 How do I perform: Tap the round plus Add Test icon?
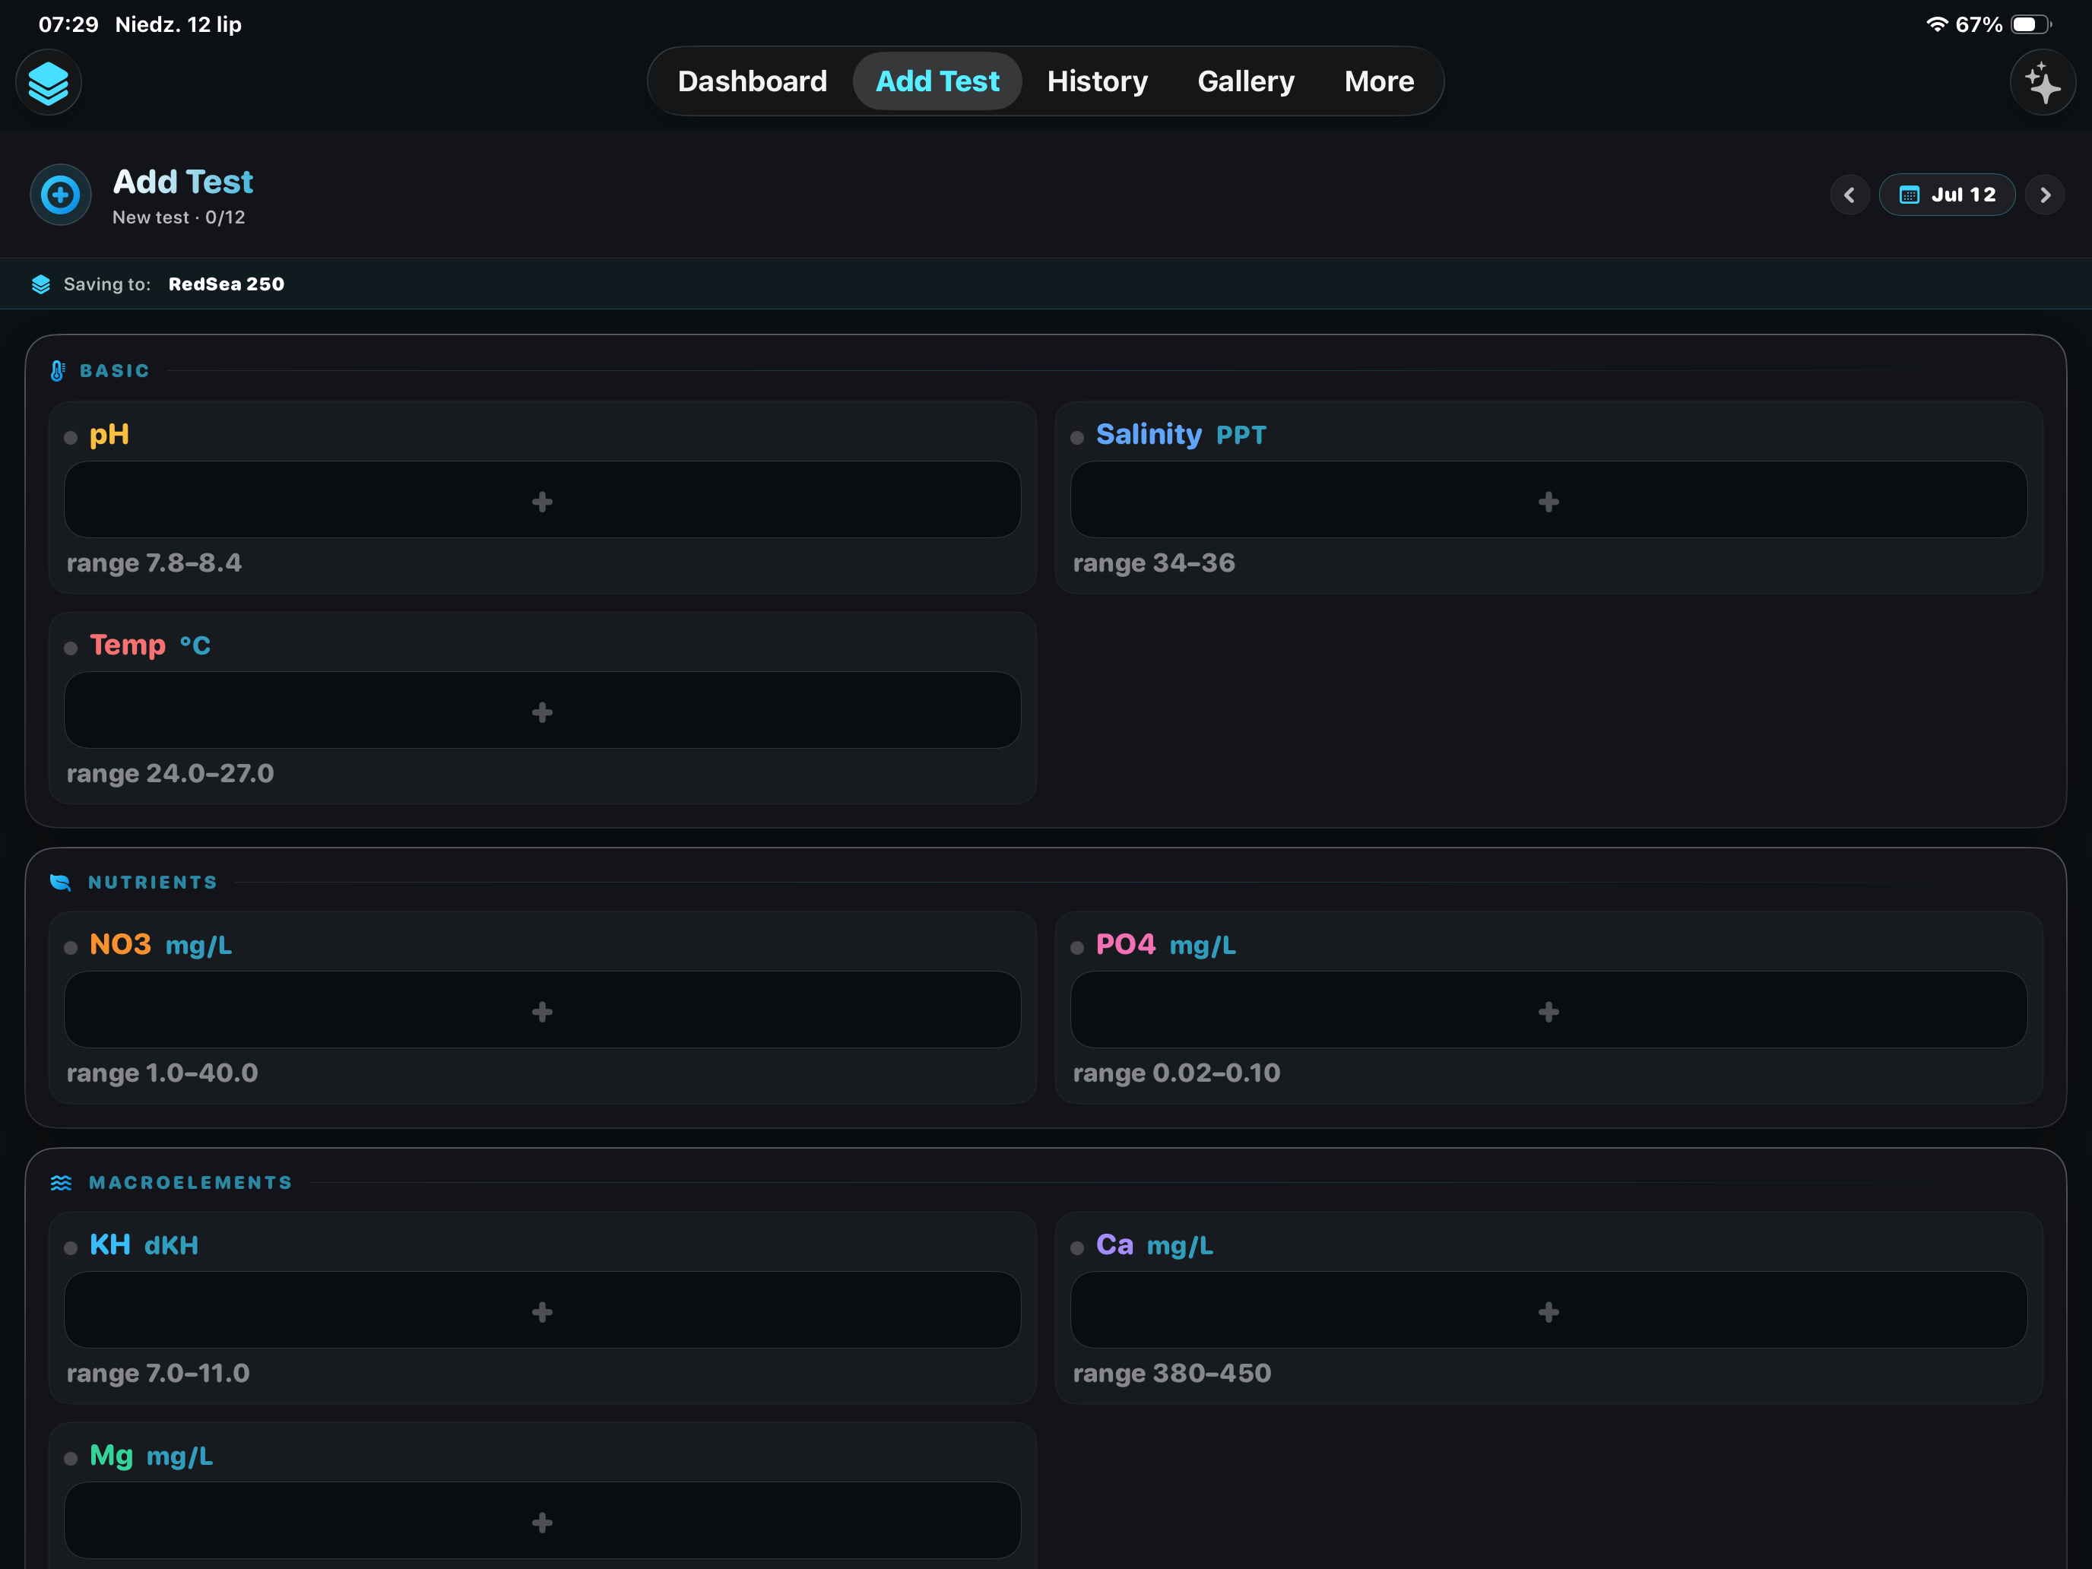61,195
